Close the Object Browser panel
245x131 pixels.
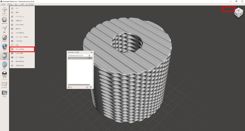tap(91, 52)
